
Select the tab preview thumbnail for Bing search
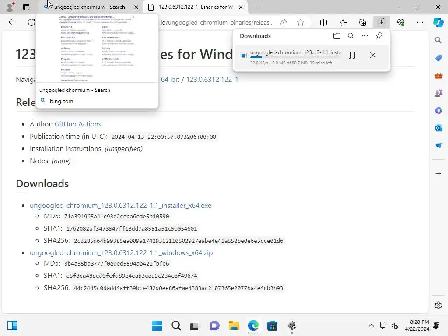coord(97,48)
